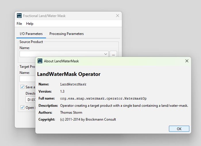
Task: Close the About LandWaterMask dialog
Action: pos(187,61)
